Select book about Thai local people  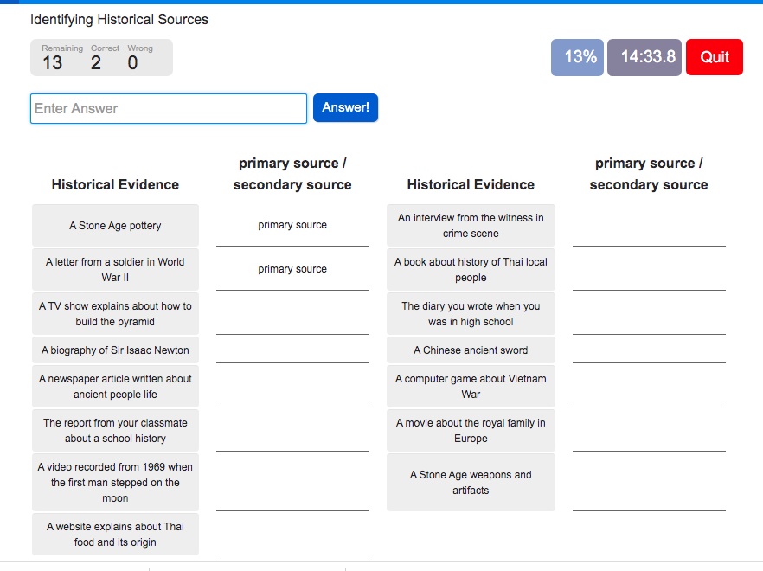(x=471, y=269)
